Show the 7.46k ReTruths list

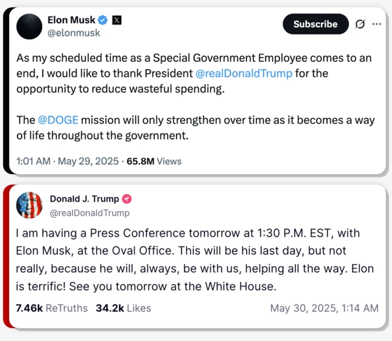[x=52, y=308]
